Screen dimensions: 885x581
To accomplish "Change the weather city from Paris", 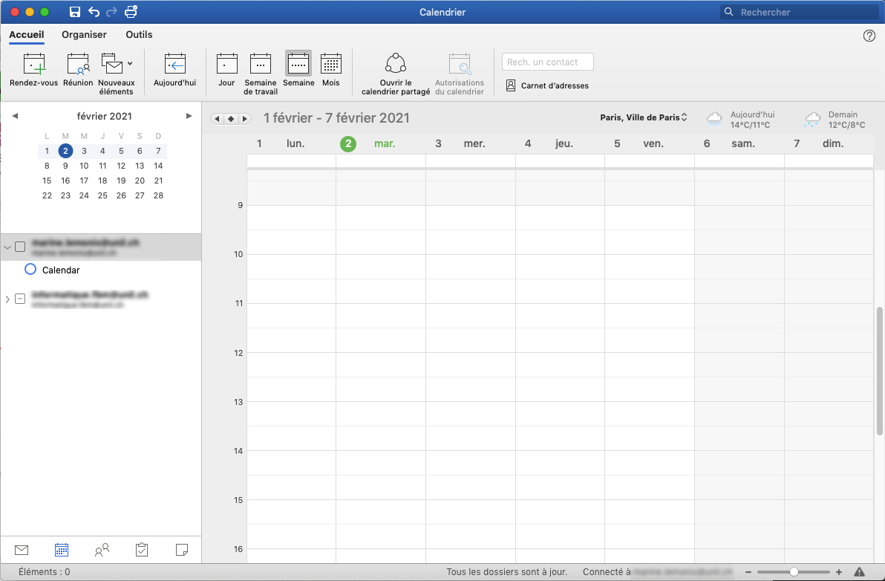I will point(643,117).
